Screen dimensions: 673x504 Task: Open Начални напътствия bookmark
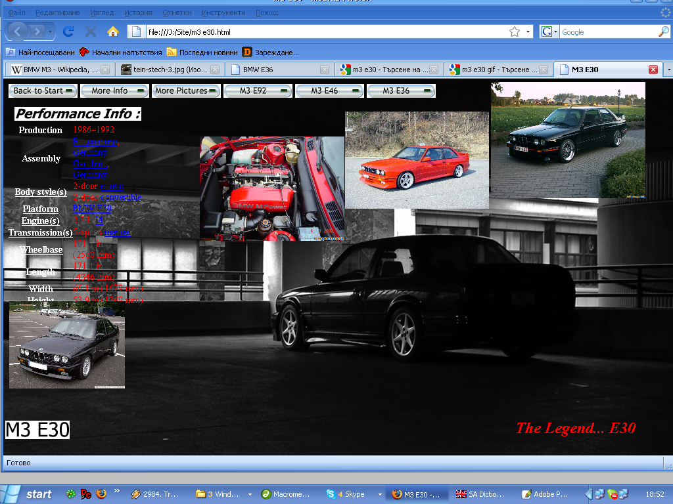pyautogui.click(x=121, y=52)
